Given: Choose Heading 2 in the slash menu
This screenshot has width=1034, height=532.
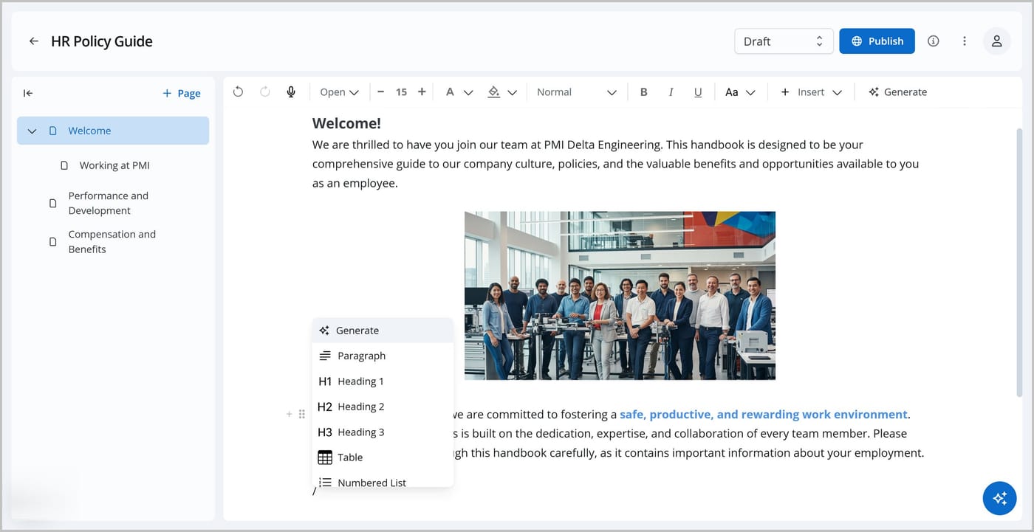Looking at the screenshot, I should (383, 407).
